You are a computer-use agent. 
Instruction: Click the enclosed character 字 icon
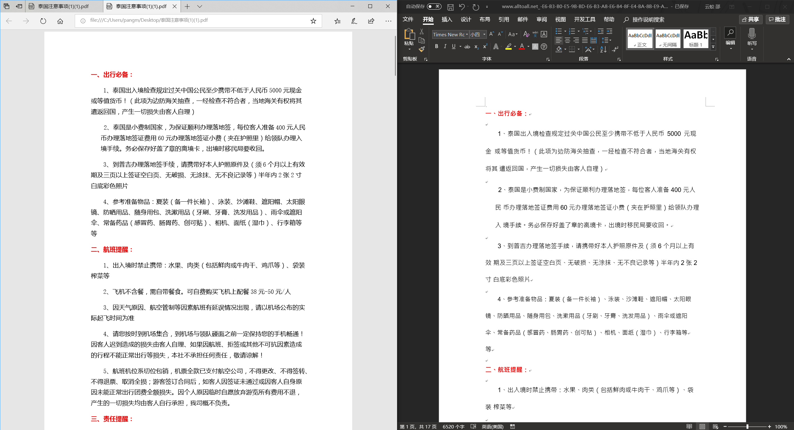pos(544,47)
